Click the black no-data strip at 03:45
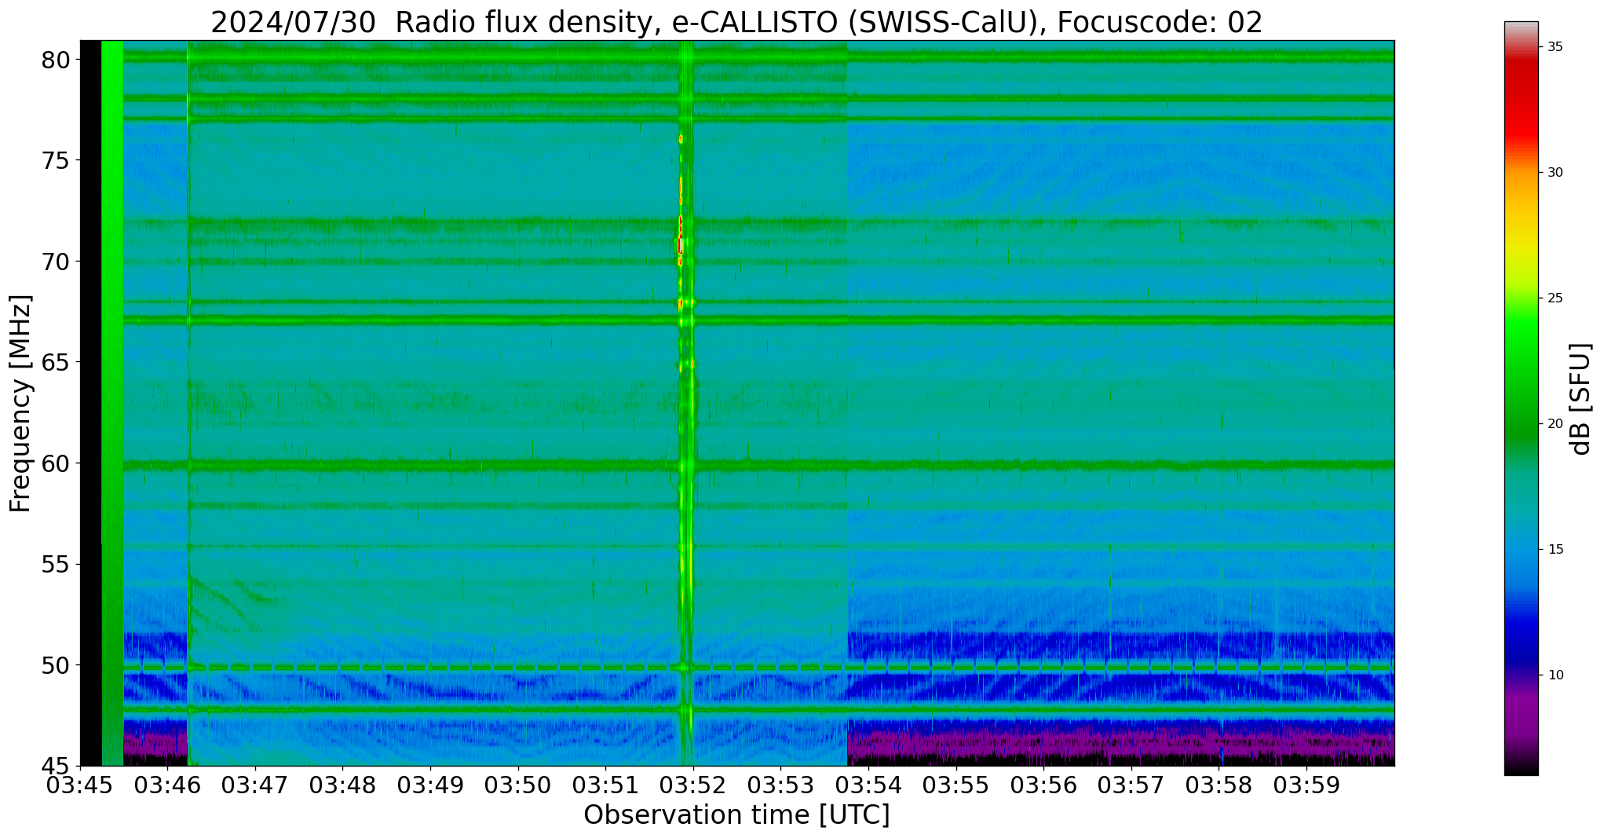 91,403
